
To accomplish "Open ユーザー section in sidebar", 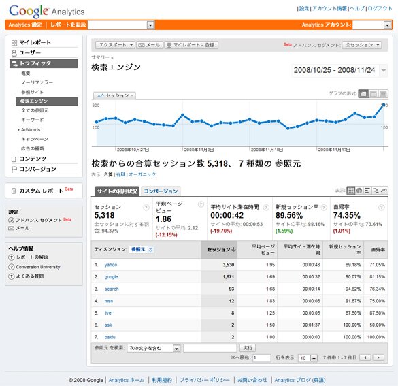I will pyautogui.click(x=30, y=52).
